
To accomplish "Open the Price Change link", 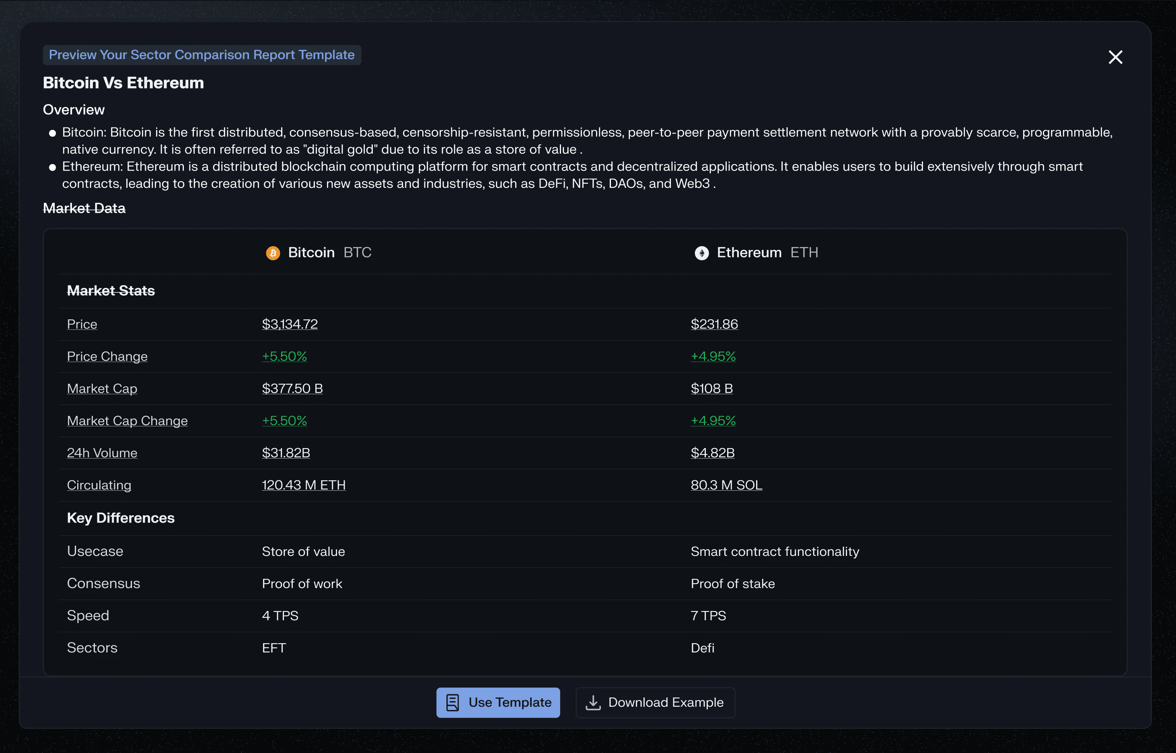I will pos(107,356).
